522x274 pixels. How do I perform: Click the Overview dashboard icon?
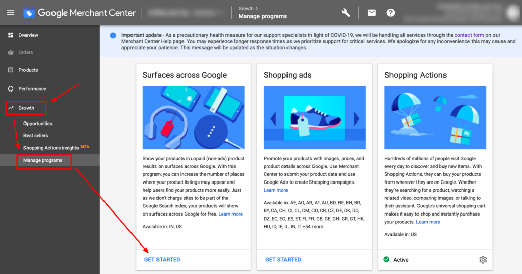click(x=11, y=35)
